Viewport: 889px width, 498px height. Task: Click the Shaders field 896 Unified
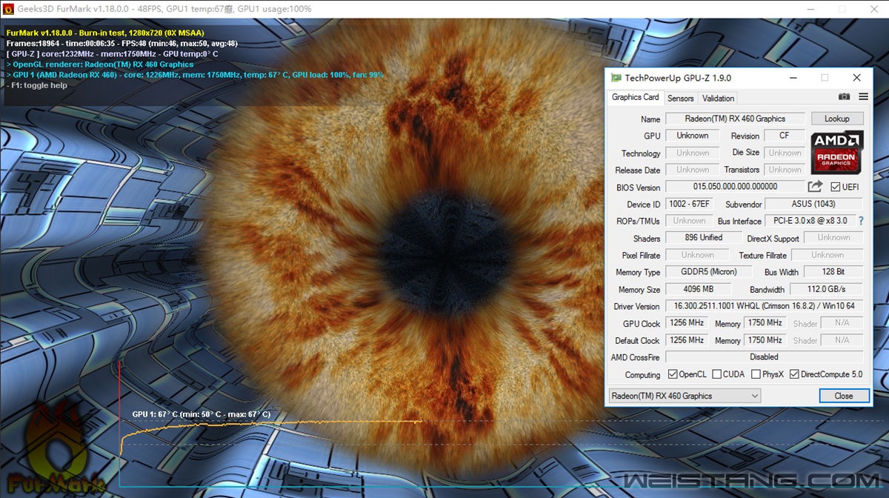(703, 238)
